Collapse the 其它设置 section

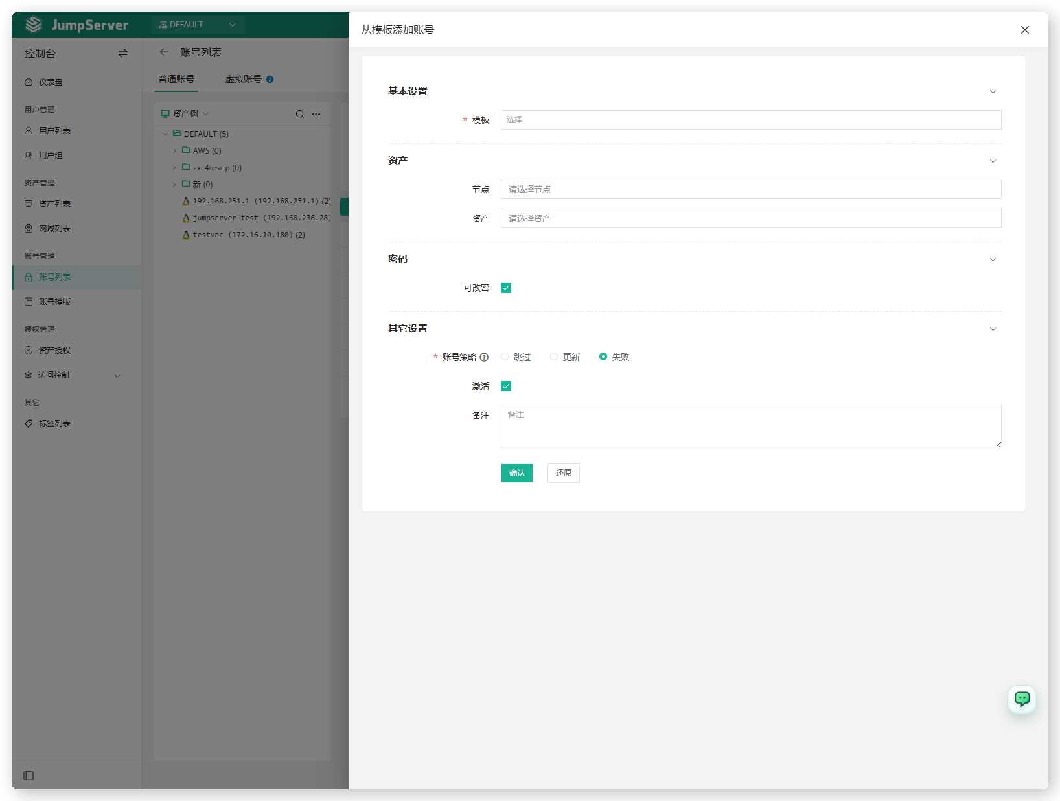pyautogui.click(x=993, y=329)
